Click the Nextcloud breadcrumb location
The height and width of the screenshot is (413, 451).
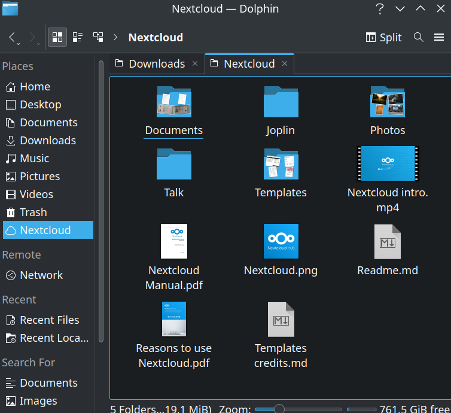point(156,38)
